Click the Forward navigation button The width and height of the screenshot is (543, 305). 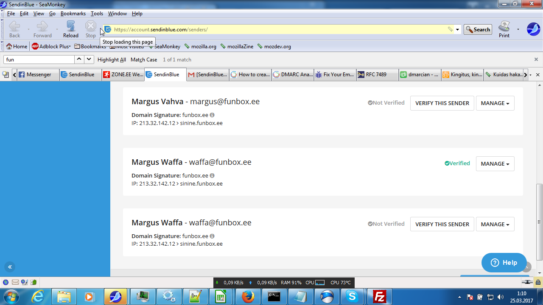[42, 30]
